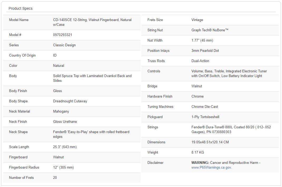The width and height of the screenshot is (282, 187).
Task: Click the Bridge value Walnut
Action: [197, 86]
